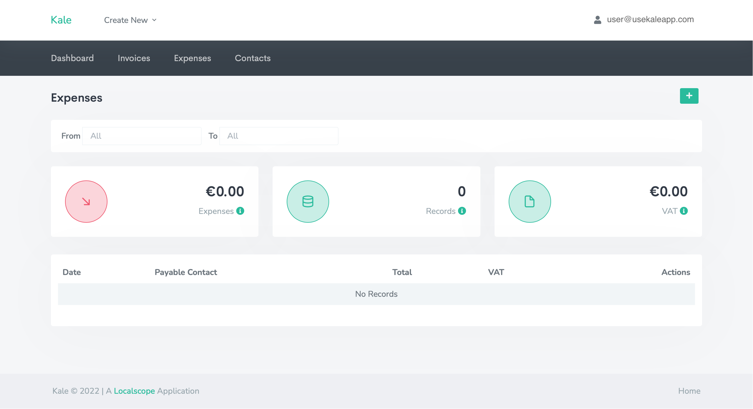This screenshot has height=409, width=753.
Task: Click the user profile avatar icon
Action: point(597,20)
